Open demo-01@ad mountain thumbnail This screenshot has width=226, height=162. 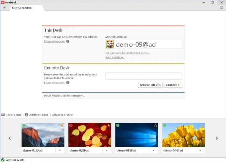[x=43, y=135]
